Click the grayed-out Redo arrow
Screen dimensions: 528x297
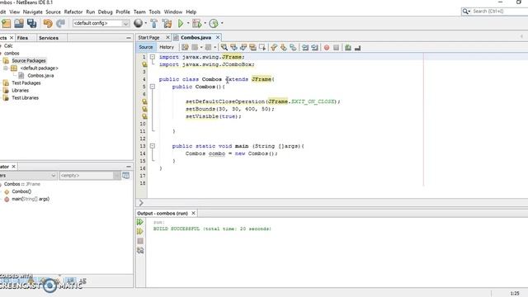[x=60, y=23]
